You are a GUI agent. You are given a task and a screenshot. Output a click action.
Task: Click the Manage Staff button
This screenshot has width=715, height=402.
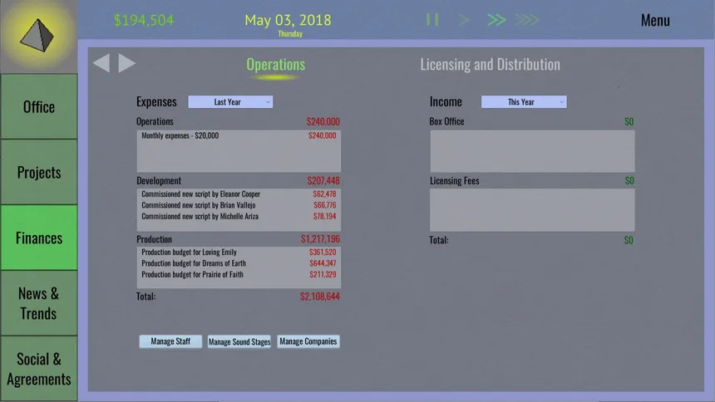point(170,341)
